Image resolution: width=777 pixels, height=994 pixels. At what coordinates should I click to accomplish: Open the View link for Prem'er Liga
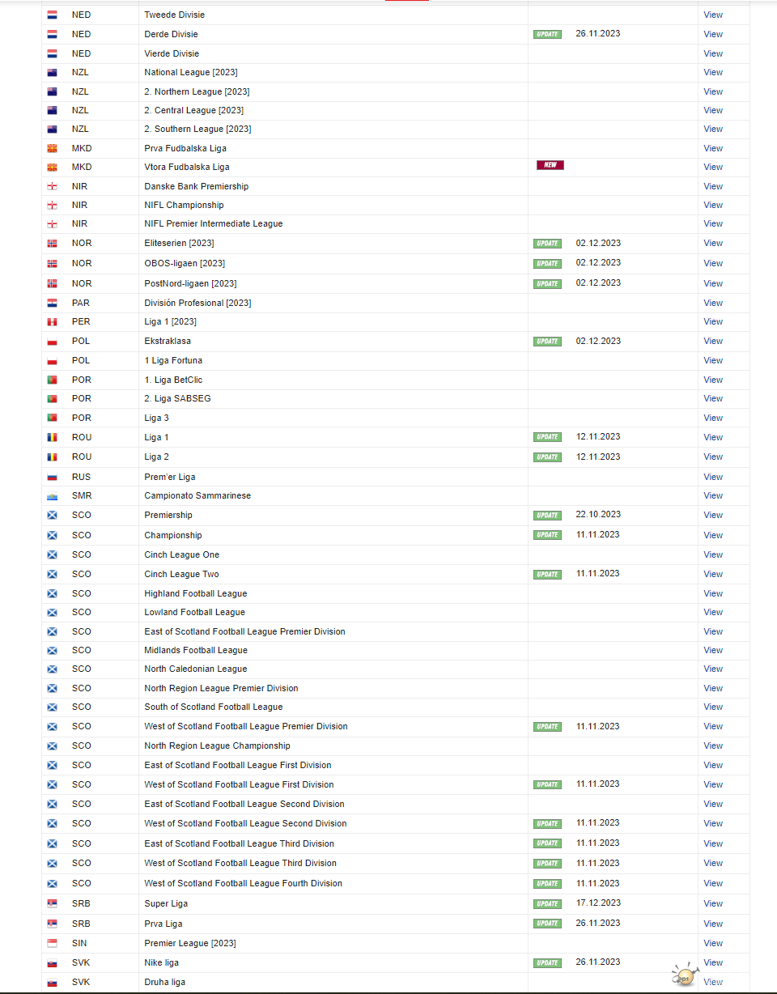(712, 477)
